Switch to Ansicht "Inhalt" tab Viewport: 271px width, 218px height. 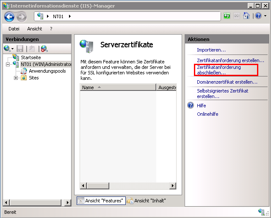pos(147,201)
